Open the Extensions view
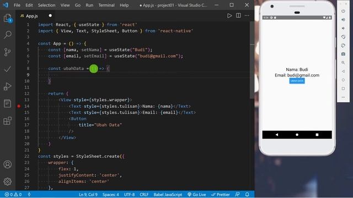 click(7, 121)
